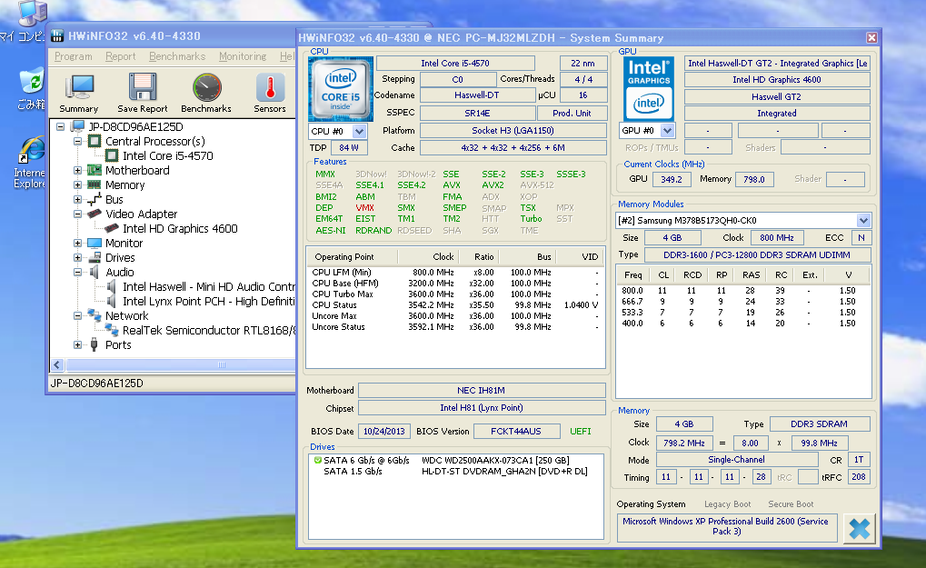Screen dimensions: 926x568
Task: Click the CPU Turbo Max row
Action: [x=455, y=294]
